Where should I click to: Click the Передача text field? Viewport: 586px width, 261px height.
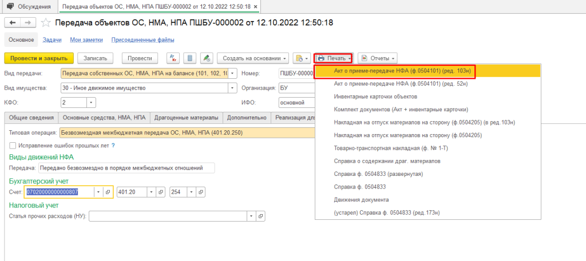[126, 168]
